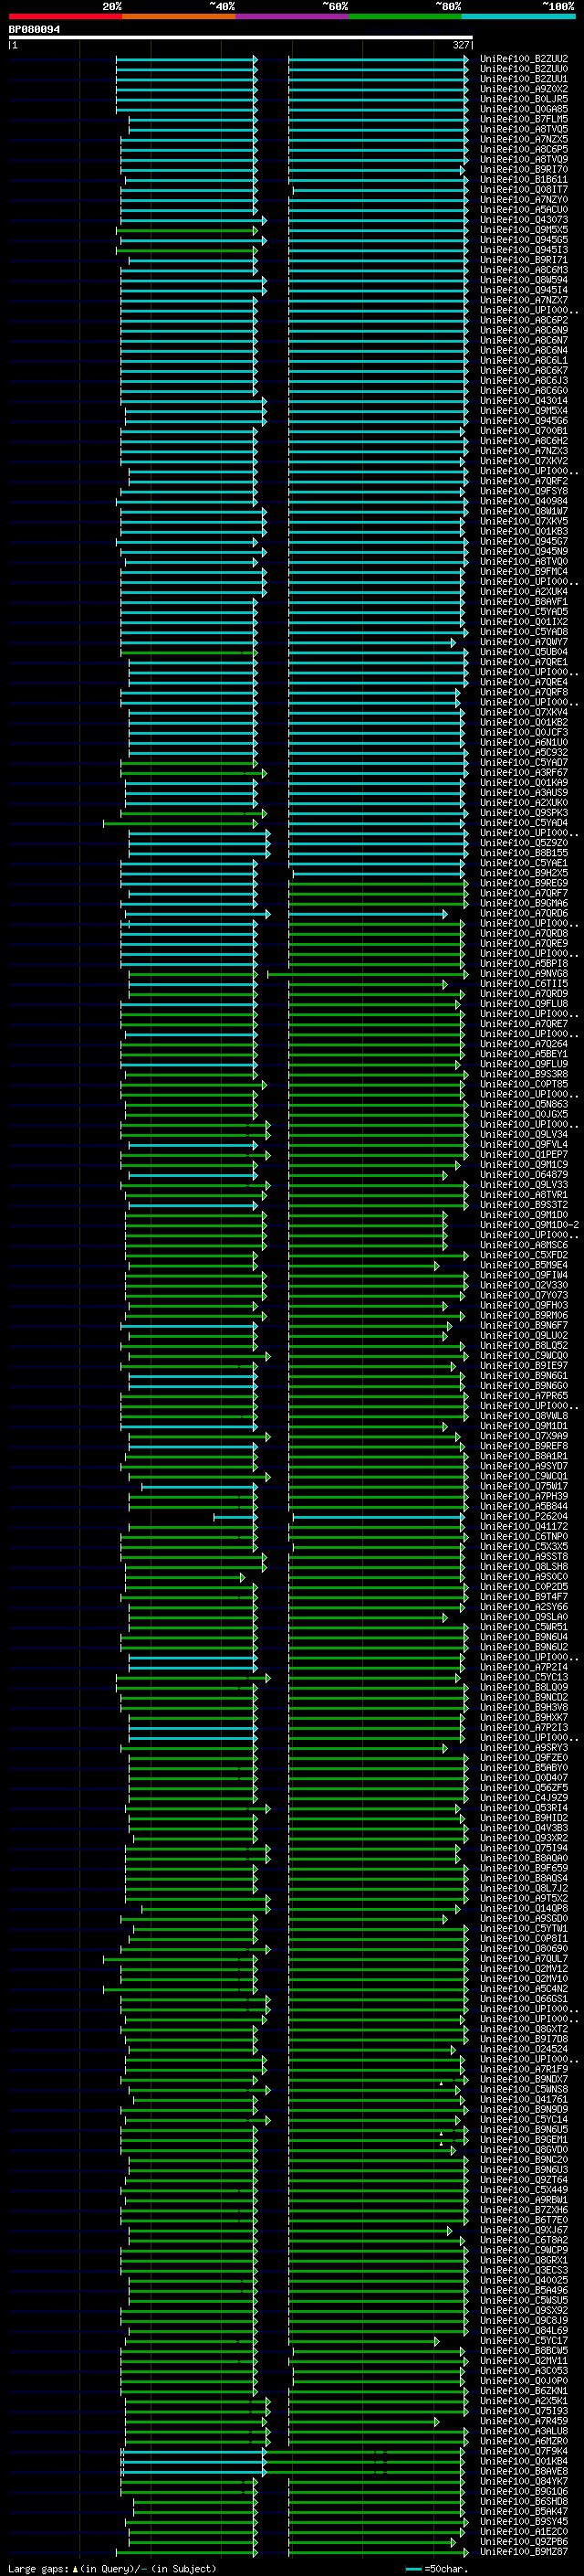Image resolution: width=584 pixels, height=2576 pixels.
Task: Select label UniRef100_A6N1U0
Action: tap(524, 743)
